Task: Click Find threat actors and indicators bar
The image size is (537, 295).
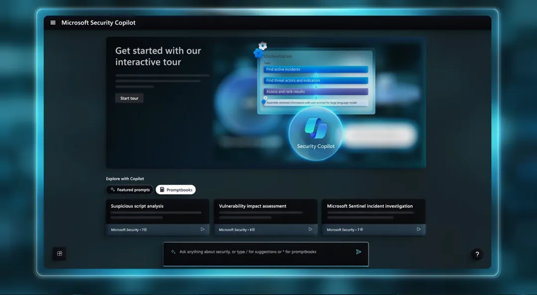Action: tap(316, 80)
